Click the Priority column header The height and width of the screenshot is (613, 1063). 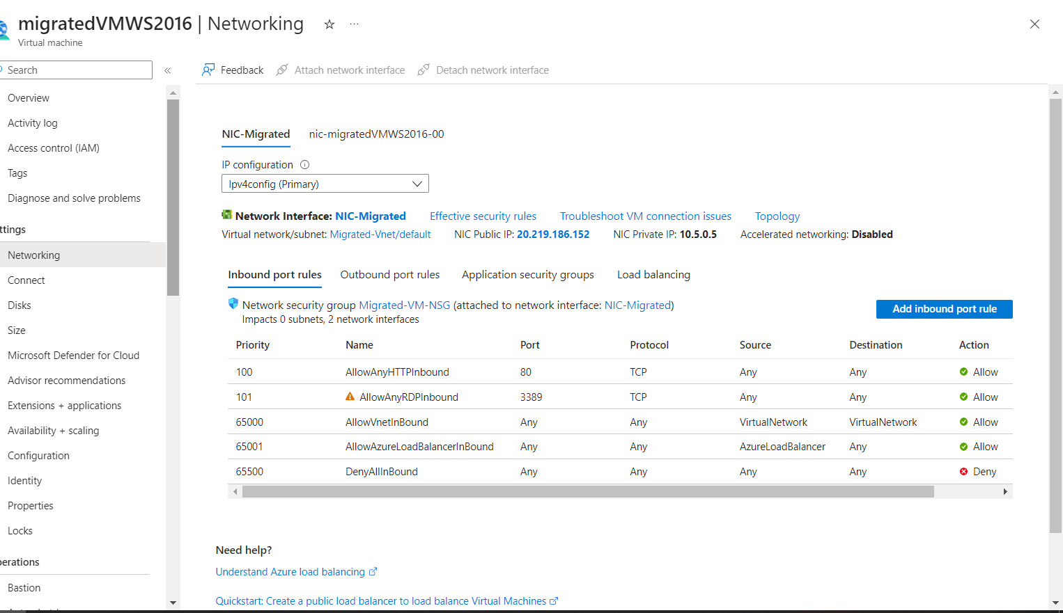[253, 345]
